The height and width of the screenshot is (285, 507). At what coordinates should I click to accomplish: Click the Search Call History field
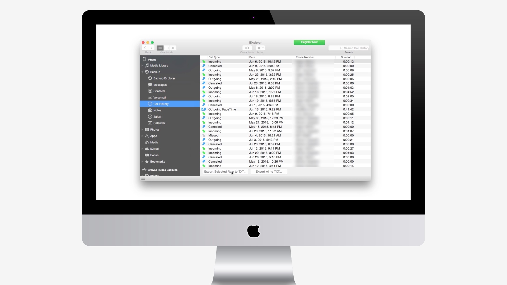(x=349, y=48)
